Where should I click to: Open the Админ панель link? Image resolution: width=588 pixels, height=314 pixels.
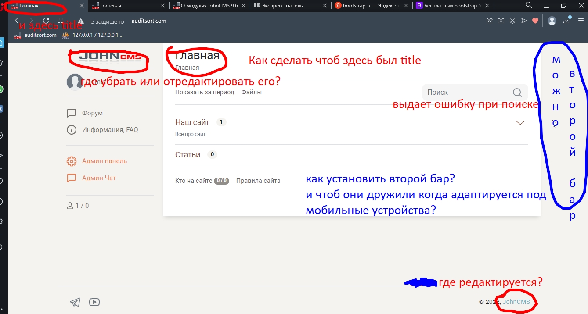coord(104,161)
